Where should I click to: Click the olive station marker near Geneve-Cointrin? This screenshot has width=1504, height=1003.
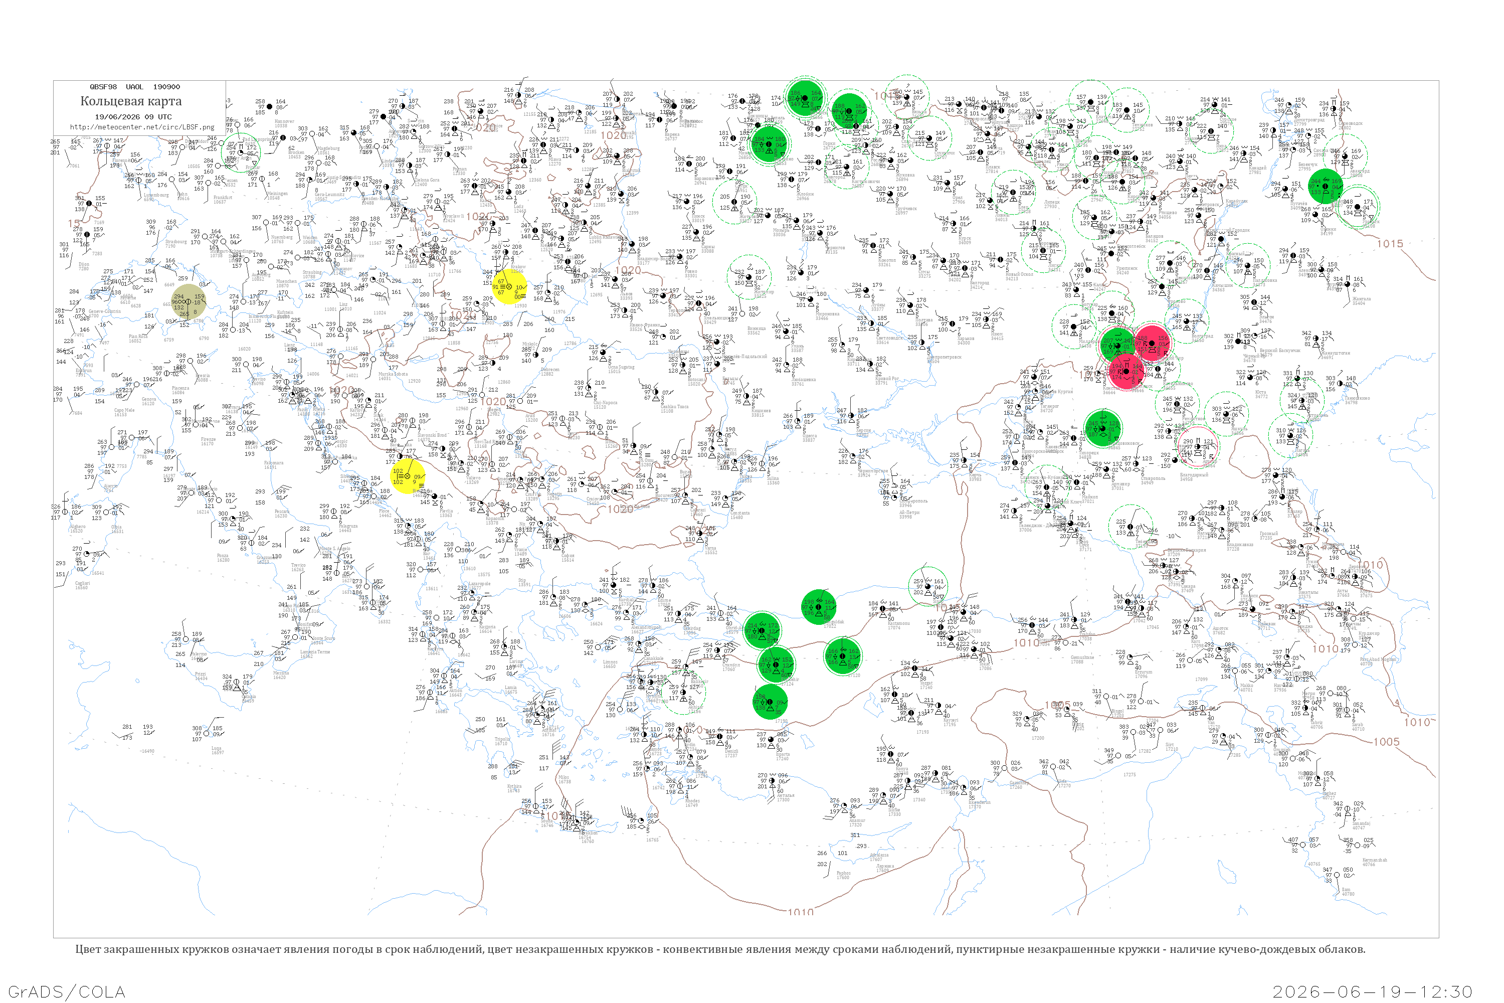point(189,301)
